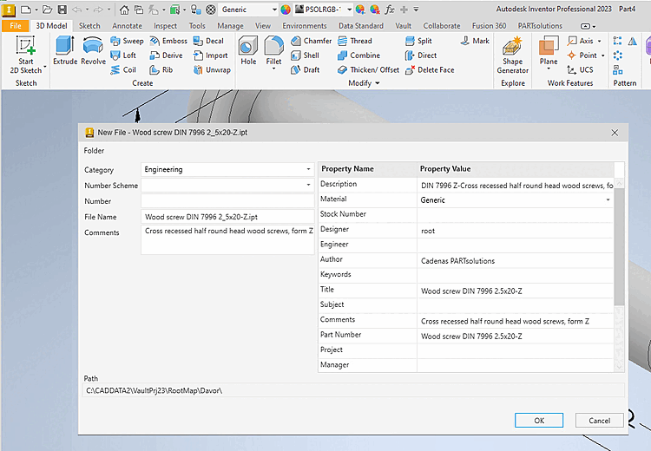Click into the File Name field
This screenshot has width=651, height=451.
pyautogui.click(x=227, y=217)
